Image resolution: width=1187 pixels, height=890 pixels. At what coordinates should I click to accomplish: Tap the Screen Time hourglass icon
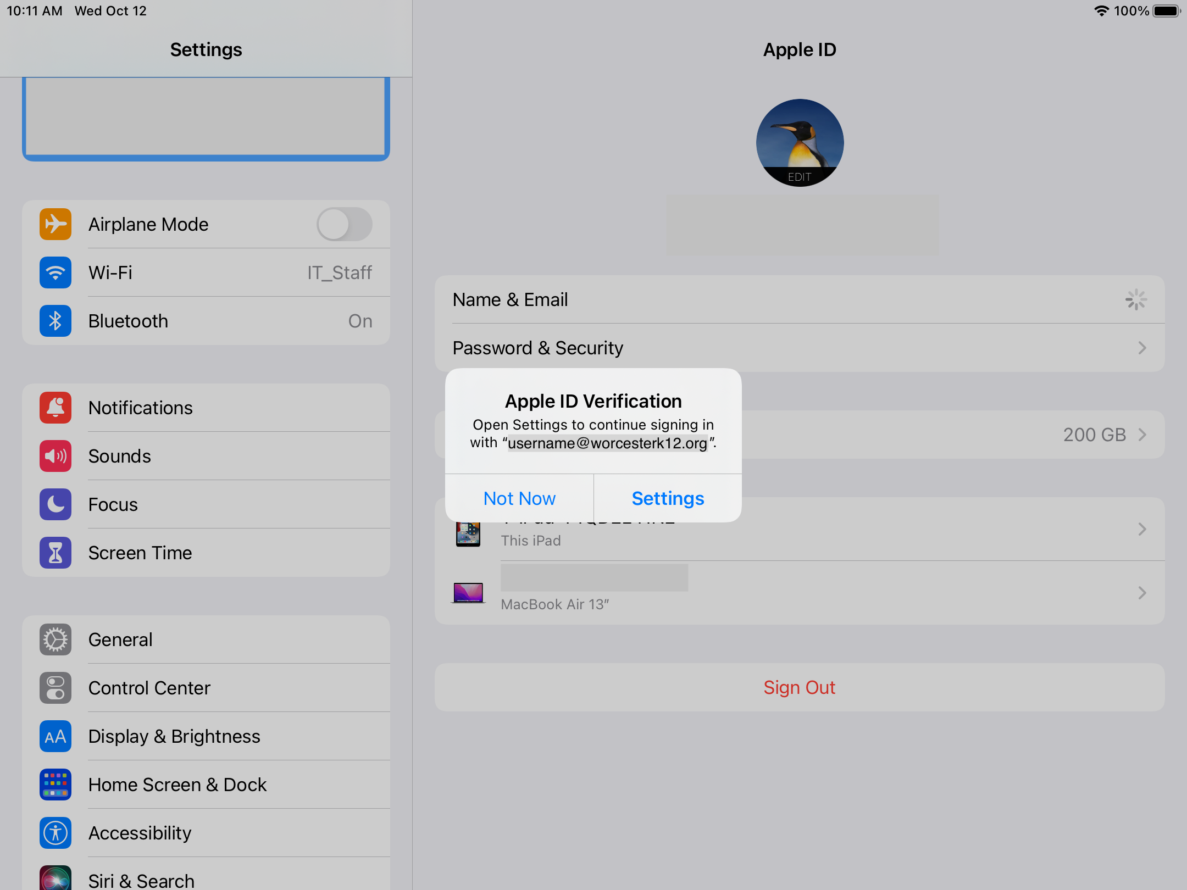(x=56, y=553)
